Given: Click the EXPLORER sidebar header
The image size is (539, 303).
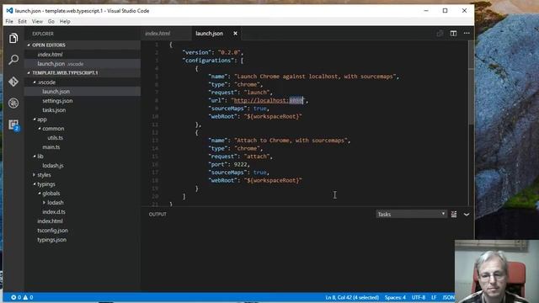Looking at the screenshot, I should point(43,34).
